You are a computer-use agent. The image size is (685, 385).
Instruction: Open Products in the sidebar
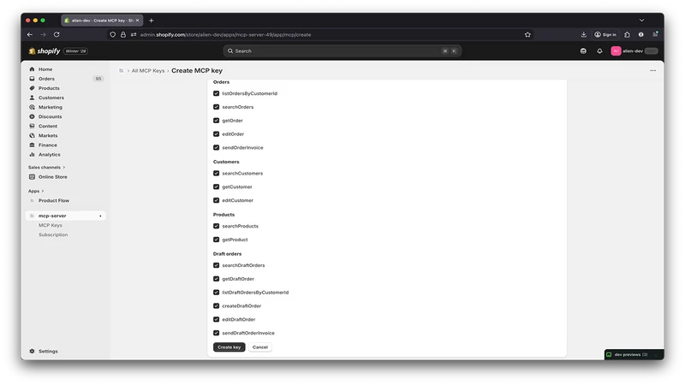point(49,88)
